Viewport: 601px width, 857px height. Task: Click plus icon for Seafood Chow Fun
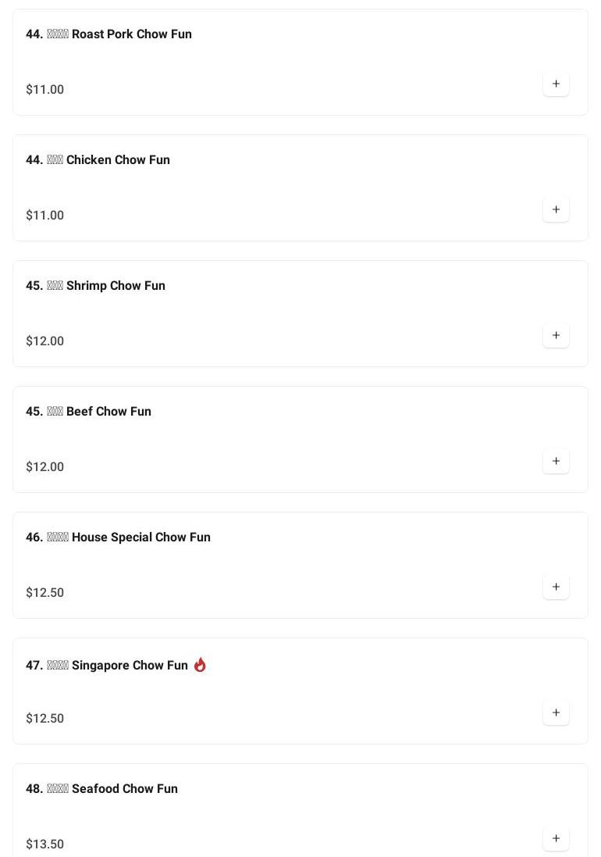pos(556,838)
